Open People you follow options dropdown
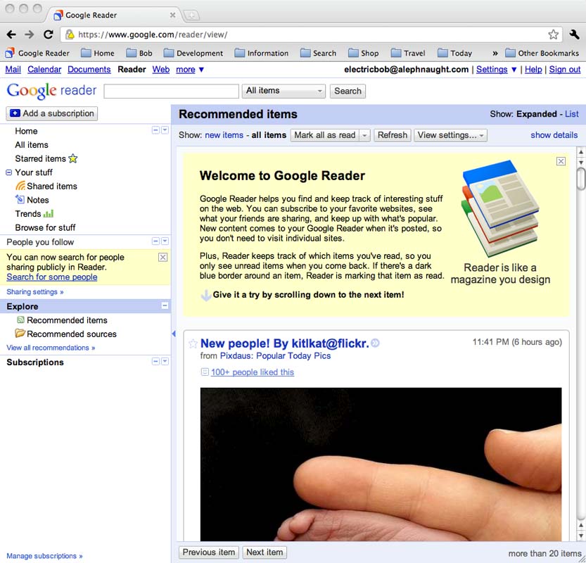The height and width of the screenshot is (563, 586). click(165, 241)
